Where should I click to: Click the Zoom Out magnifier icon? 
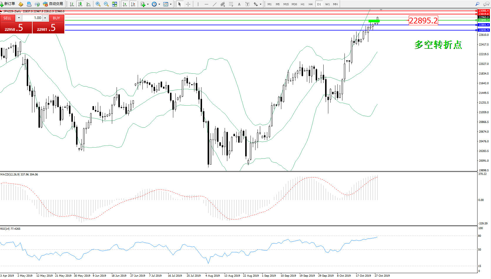(x=106, y=4)
